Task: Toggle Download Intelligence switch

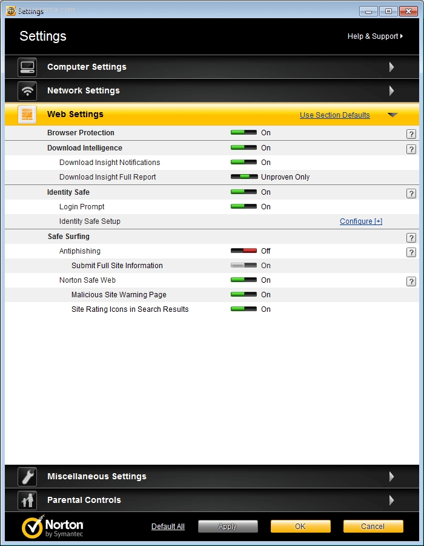Action: point(243,147)
